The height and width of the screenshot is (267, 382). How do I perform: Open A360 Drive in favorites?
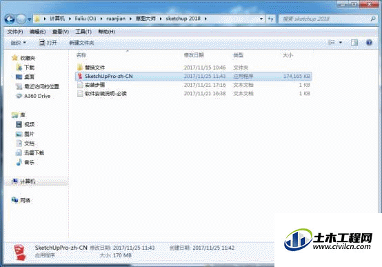coord(37,96)
